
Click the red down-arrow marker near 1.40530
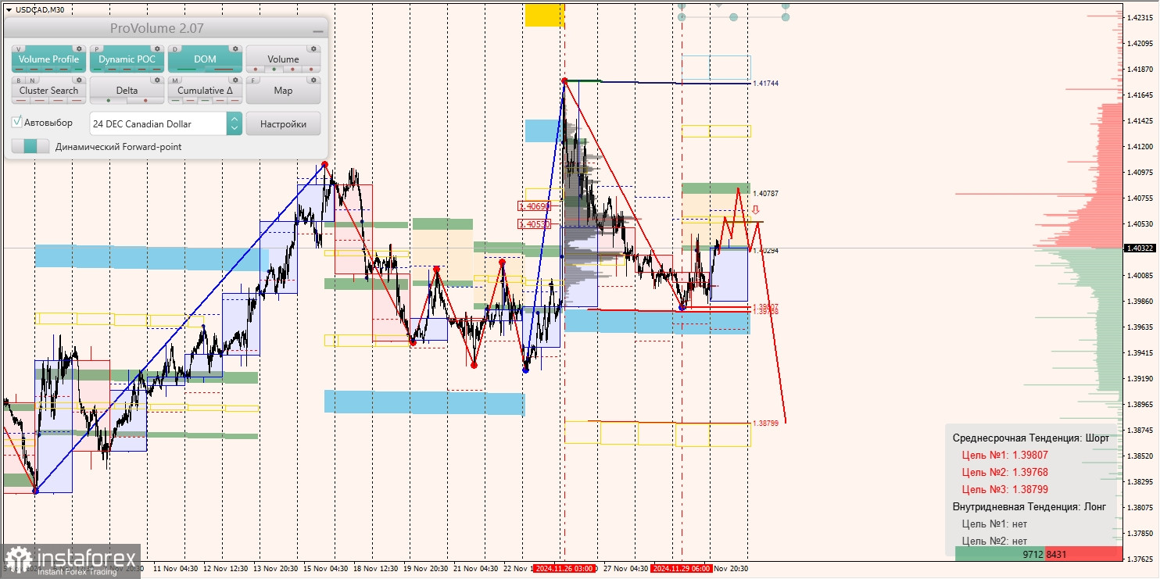click(756, 210)
